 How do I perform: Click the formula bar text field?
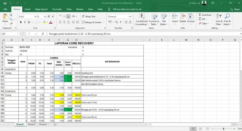pyautogui.click(x=143, y=34)
